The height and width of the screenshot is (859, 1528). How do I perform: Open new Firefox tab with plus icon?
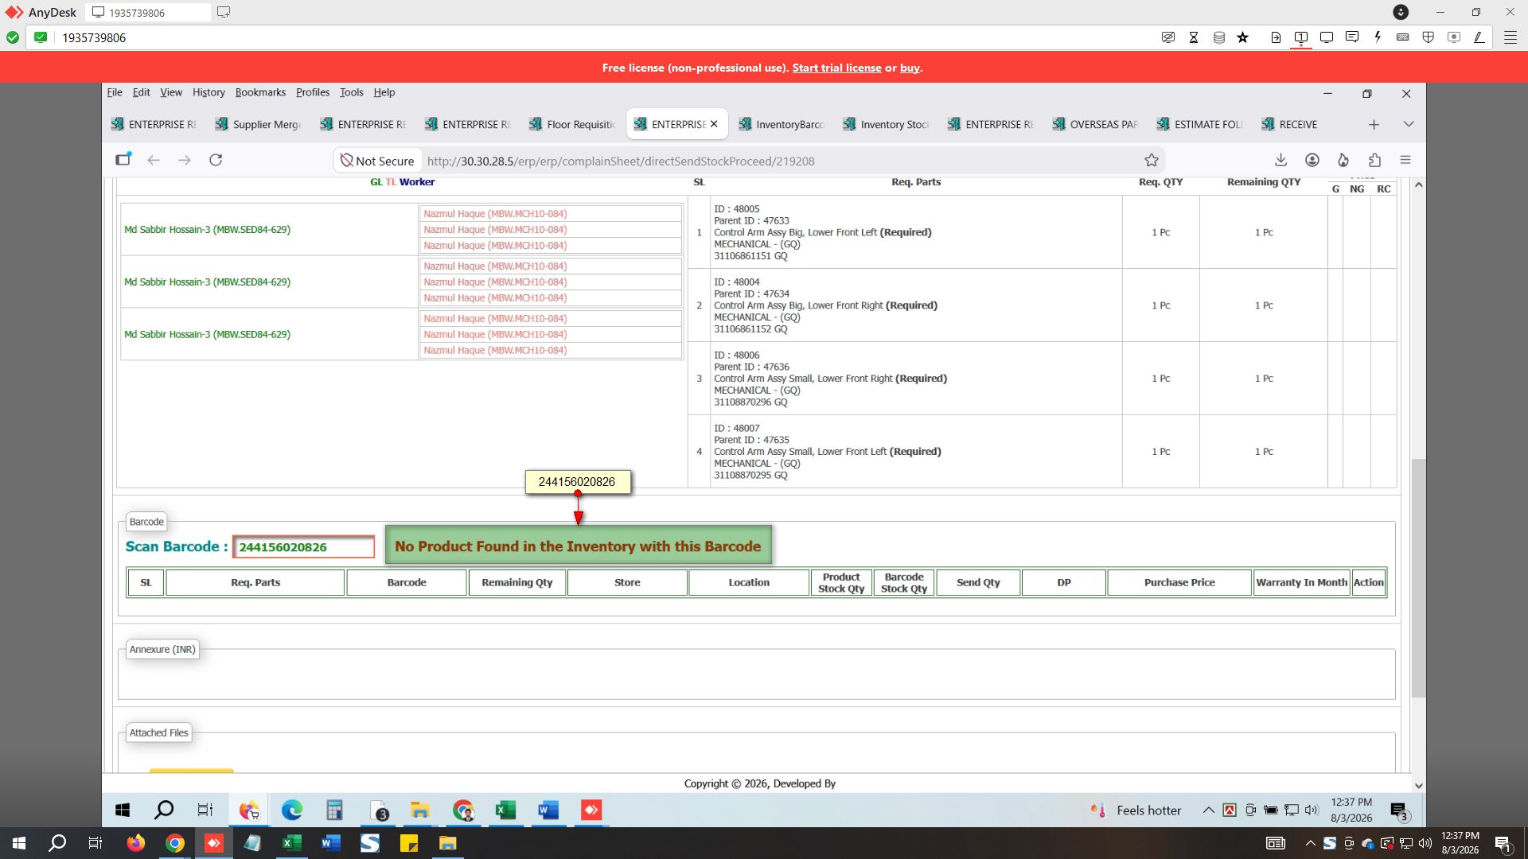point(1374,124)
